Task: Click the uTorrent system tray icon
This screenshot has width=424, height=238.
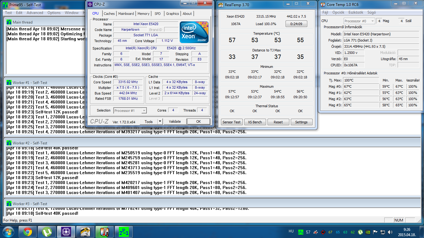Action: point(360,232)
